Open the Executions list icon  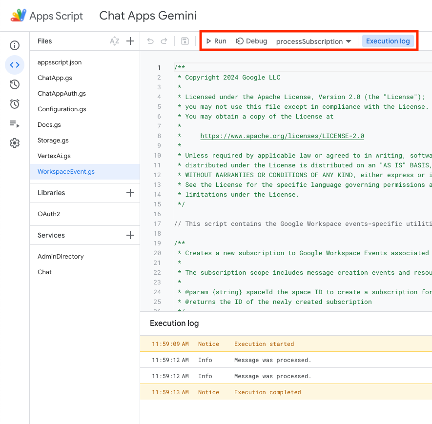15,123
